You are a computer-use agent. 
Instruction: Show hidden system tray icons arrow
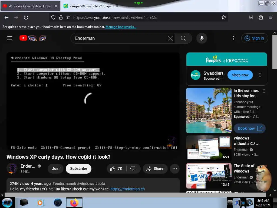230,203
